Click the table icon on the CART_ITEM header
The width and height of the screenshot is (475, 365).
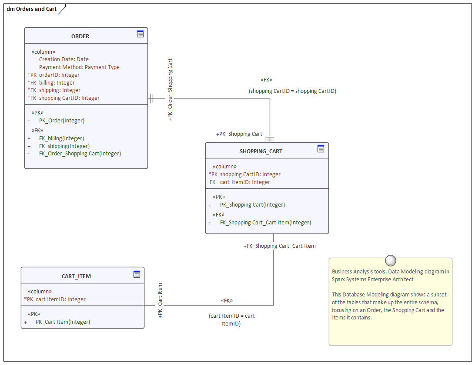point(137,274)
